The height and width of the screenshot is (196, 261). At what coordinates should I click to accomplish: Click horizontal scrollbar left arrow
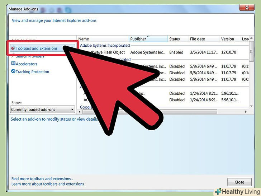pyautogui.click(x=79, y=112)
